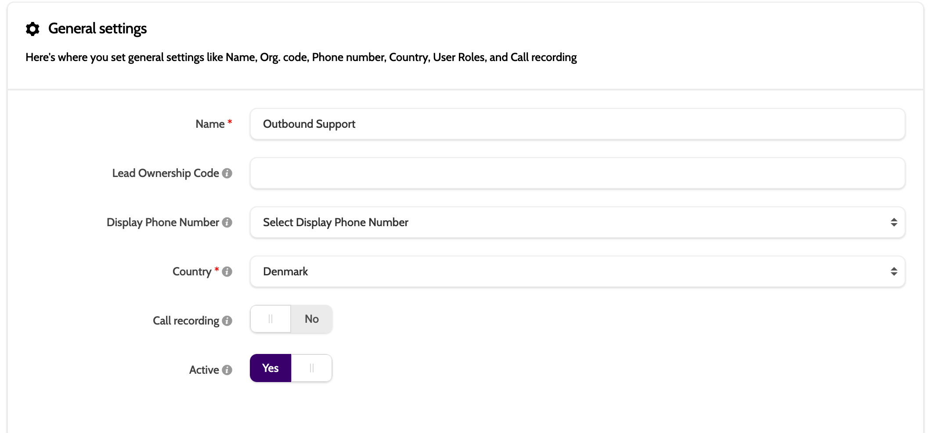Viewport: 931px width, 433px height.
Task: Click the Country label text
Action: coord(192,272)
